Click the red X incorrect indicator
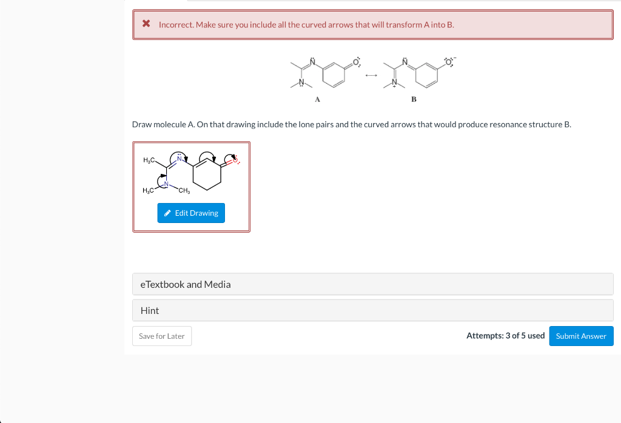 [x=146, y=24]
